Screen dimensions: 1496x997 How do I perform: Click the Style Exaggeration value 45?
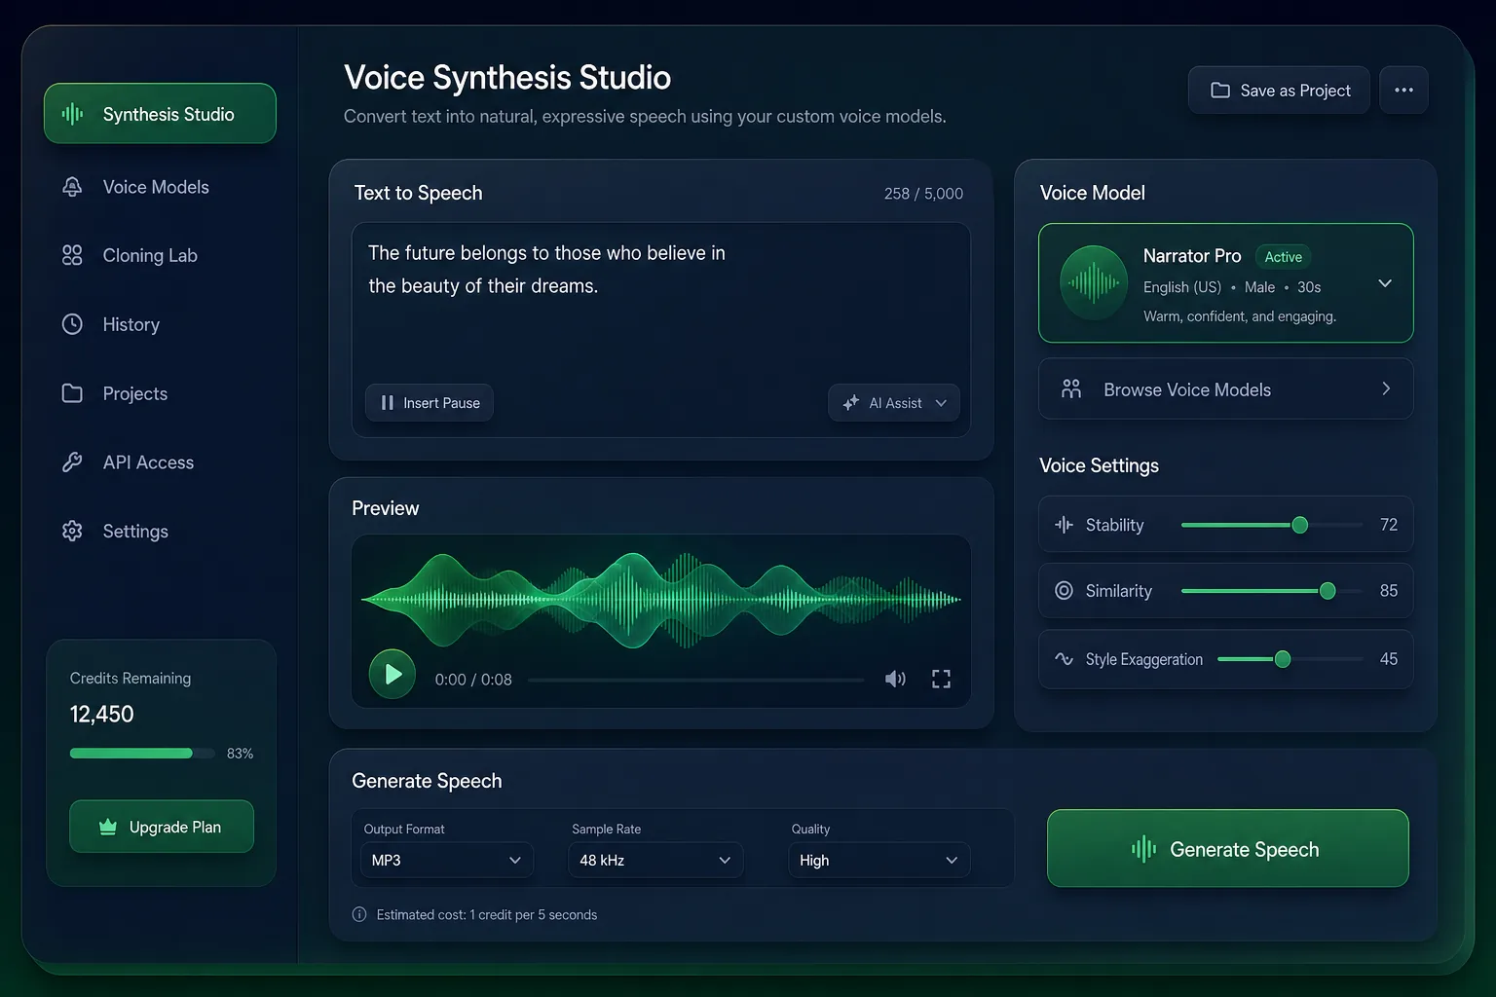click(1389, 659)
